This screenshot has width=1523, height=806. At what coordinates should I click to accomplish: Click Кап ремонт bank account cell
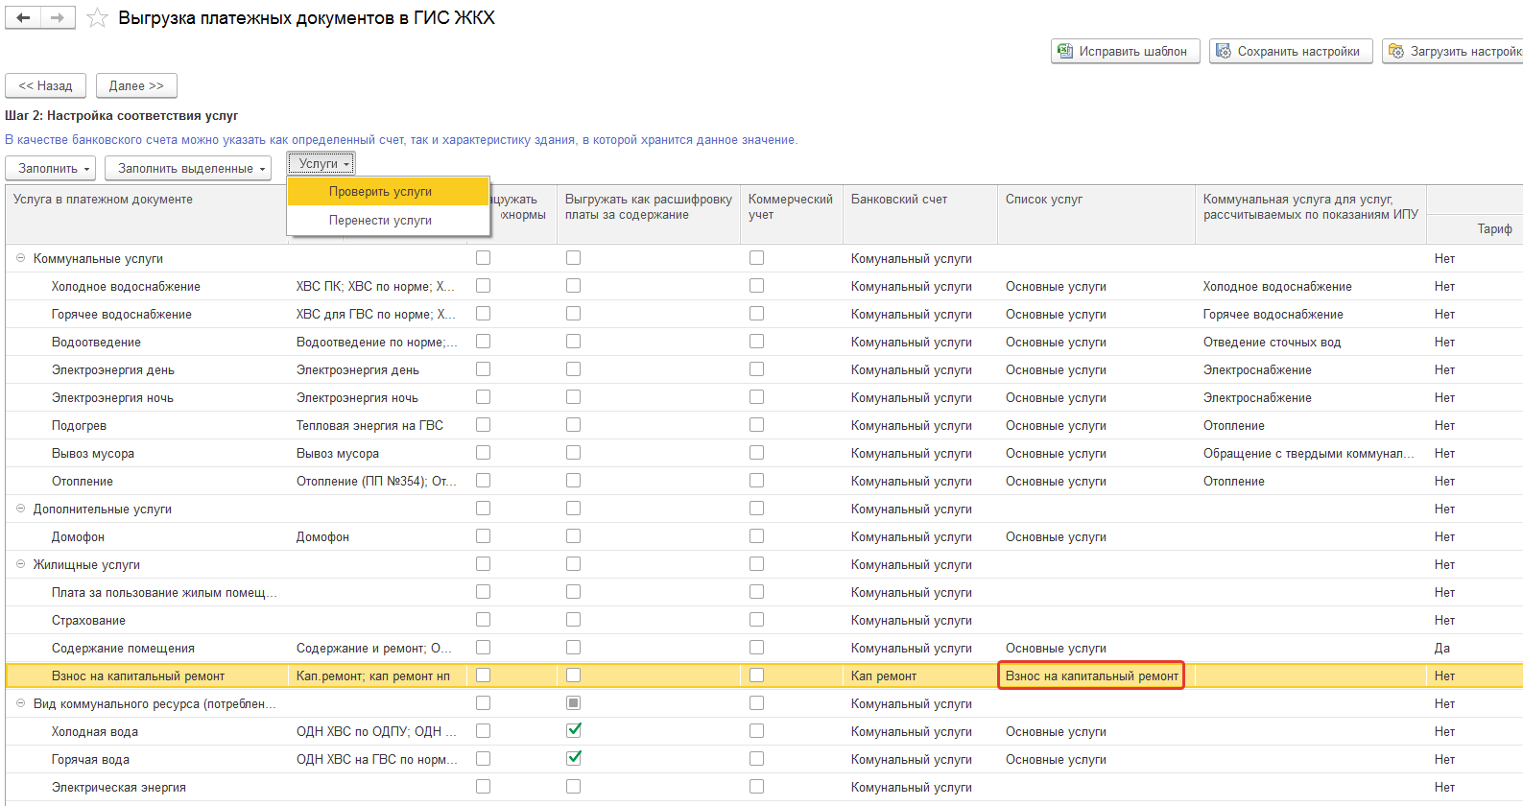pos(920,676)
